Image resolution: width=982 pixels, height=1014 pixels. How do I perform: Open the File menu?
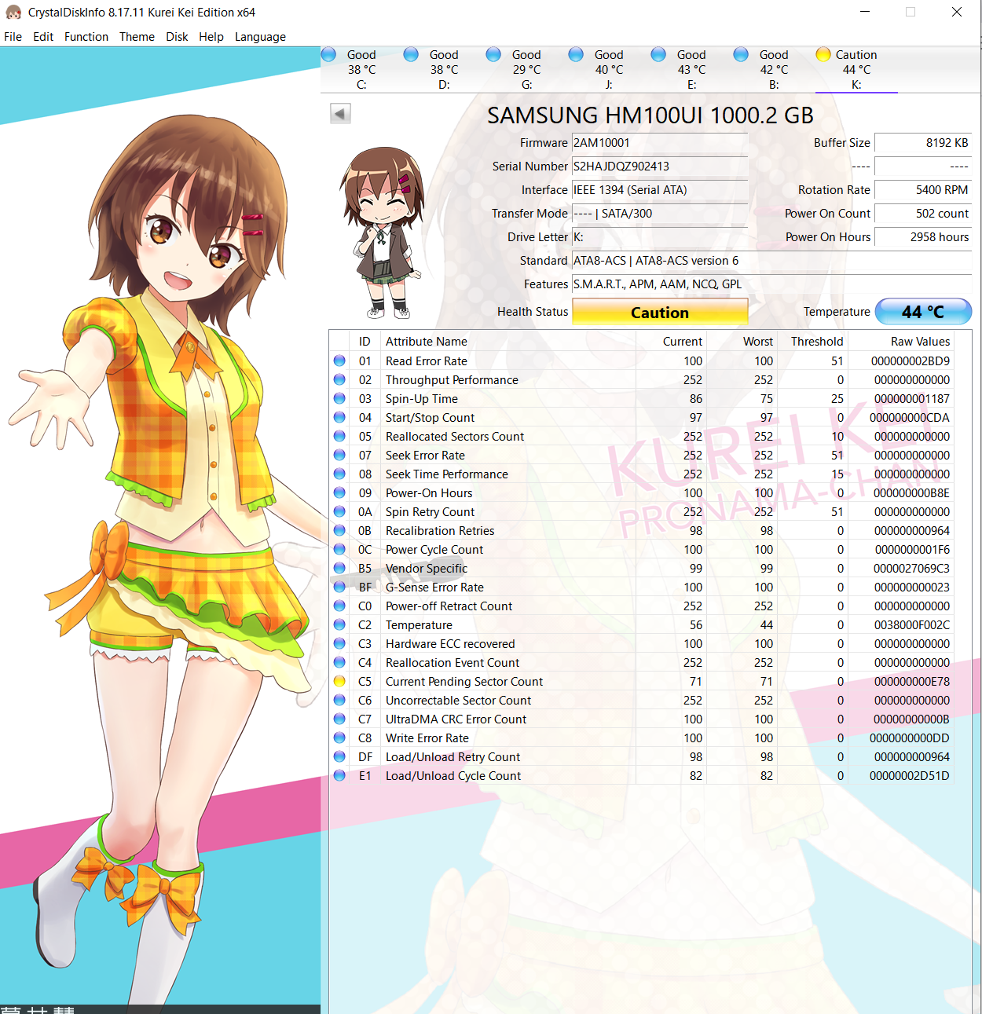pos(13,37)
